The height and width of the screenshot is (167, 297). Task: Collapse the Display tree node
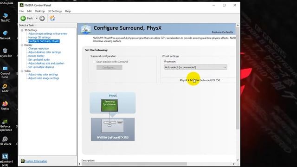click(x=22, y=45)
